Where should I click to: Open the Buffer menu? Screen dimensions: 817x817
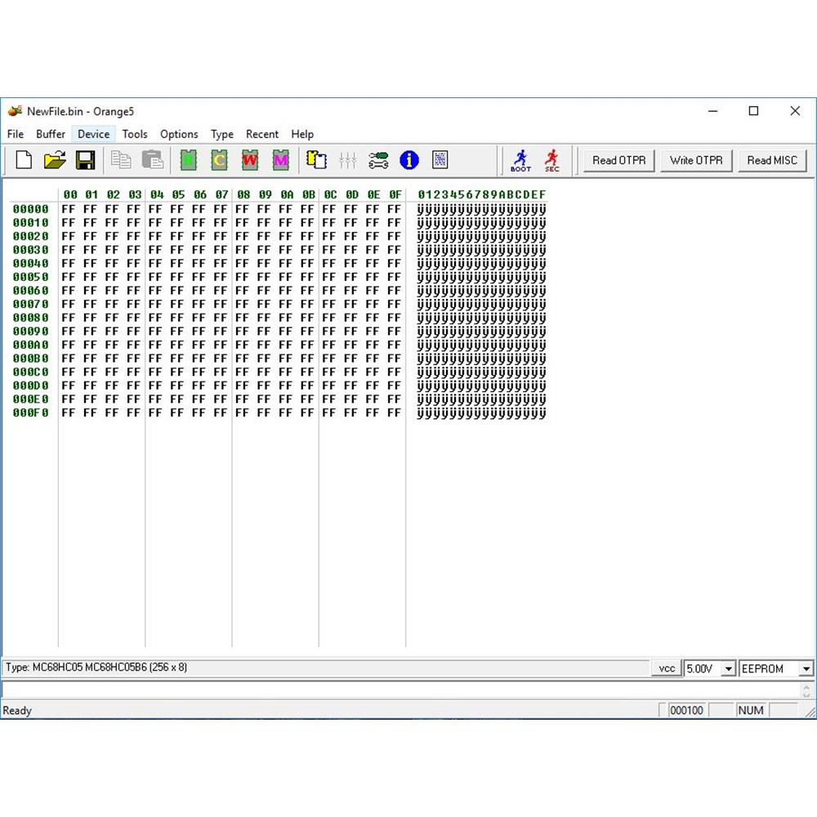coord(51,134)
